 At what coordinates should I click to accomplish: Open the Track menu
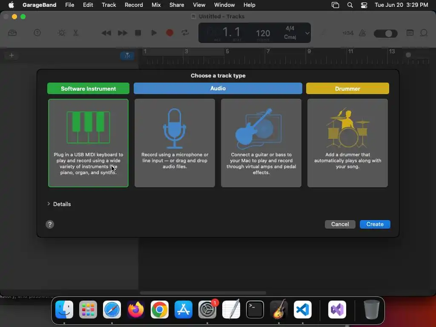pyautogui.click(x=109, y=5)
